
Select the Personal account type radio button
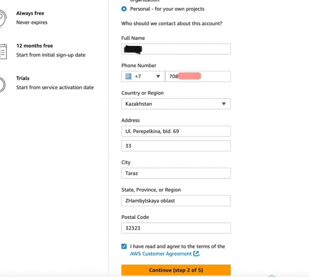point(124,9)
